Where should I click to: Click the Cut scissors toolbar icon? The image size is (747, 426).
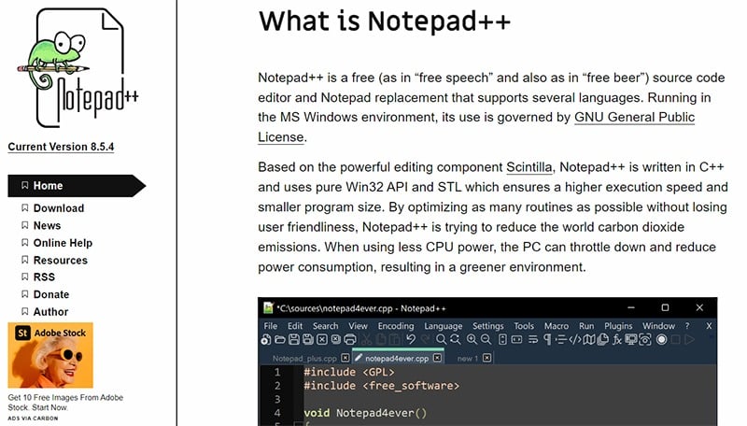[x=366, y=339]
